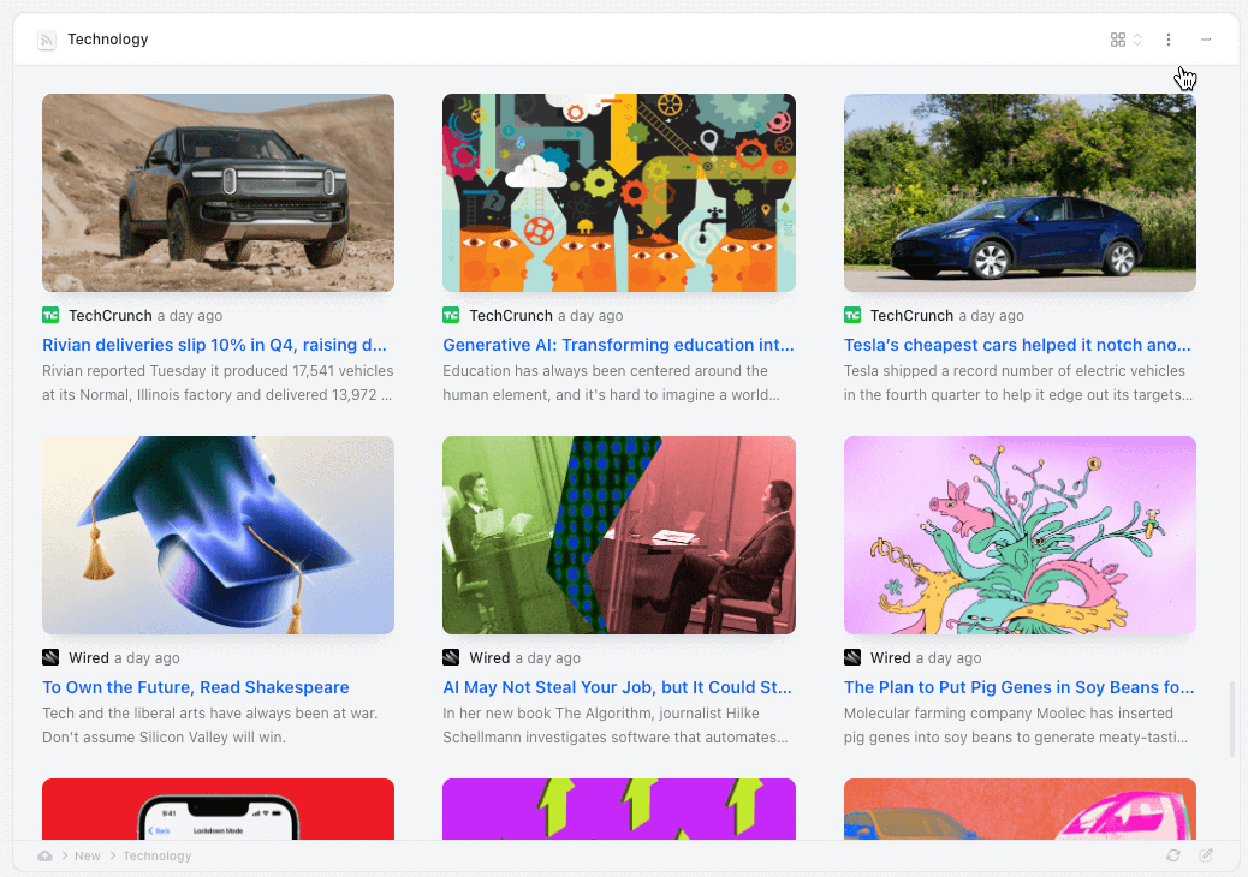Click the TechCrunch icon on the Rivian card
This screenshot has height=877, width=1248.
[x=50, y=315]
